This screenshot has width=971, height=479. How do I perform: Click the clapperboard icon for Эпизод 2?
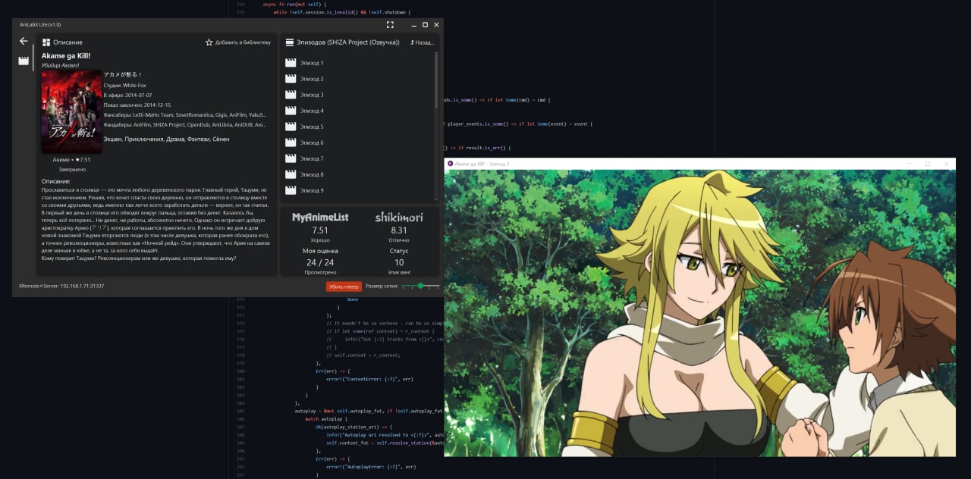coord(290,79)
